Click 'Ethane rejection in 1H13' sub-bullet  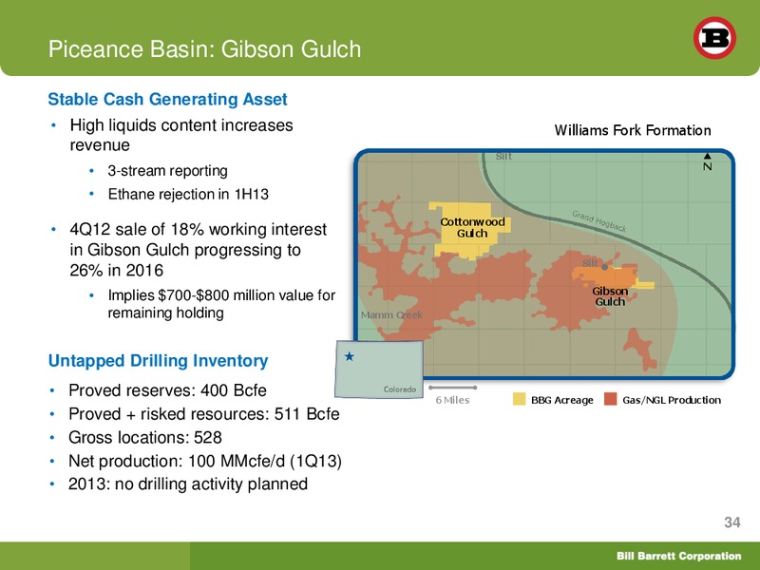pos(188,195)
